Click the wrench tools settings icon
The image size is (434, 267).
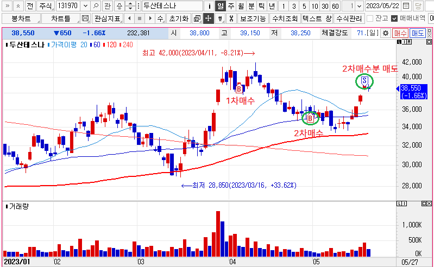[231, 18]
